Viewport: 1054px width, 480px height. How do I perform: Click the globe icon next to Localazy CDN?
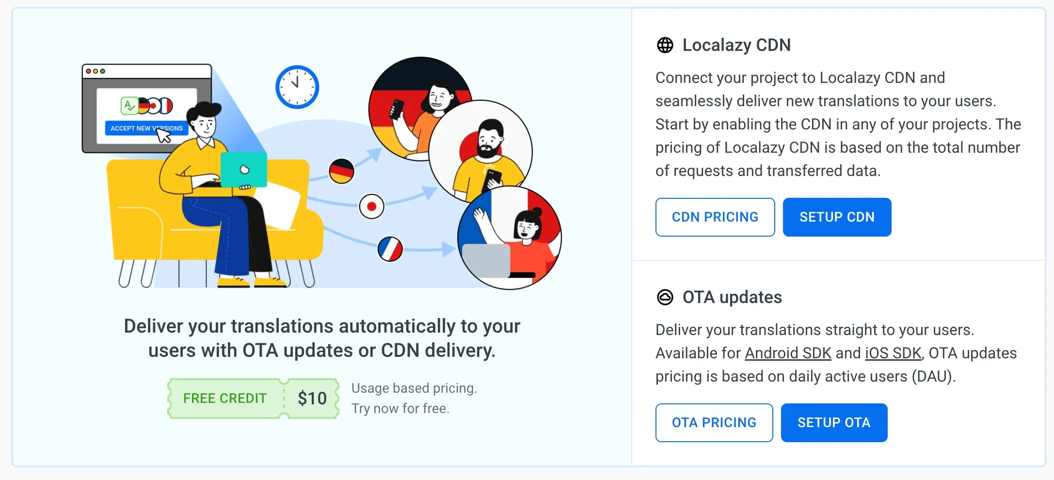(665, 45)
